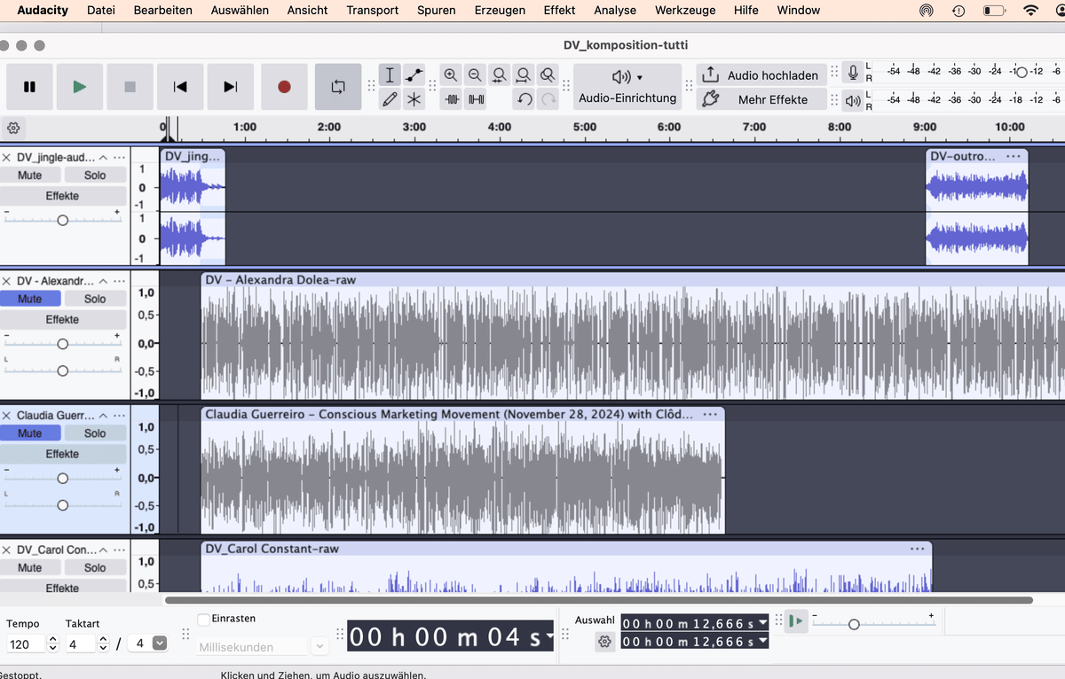Open the Audio-Einrichtung dropdown
Screen dimensions: 1065x679
click(627, 86)
